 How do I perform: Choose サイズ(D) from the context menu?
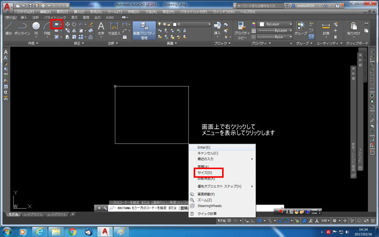205,173
